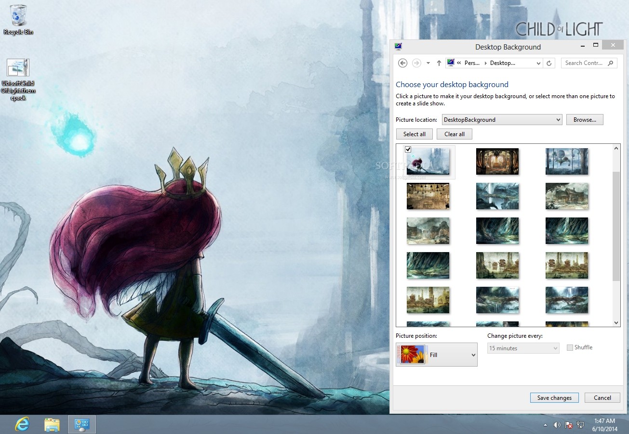Open the recent locations dropdown arrow
This screenshot has width=629, height=434.
[x=428, y=63]
